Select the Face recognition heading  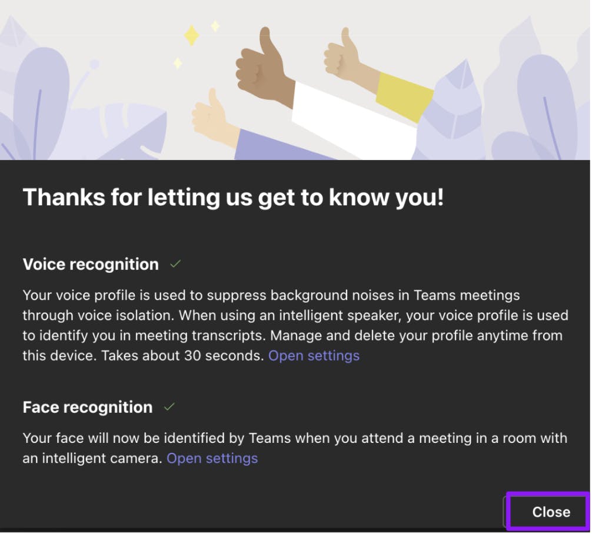(88, 407)
